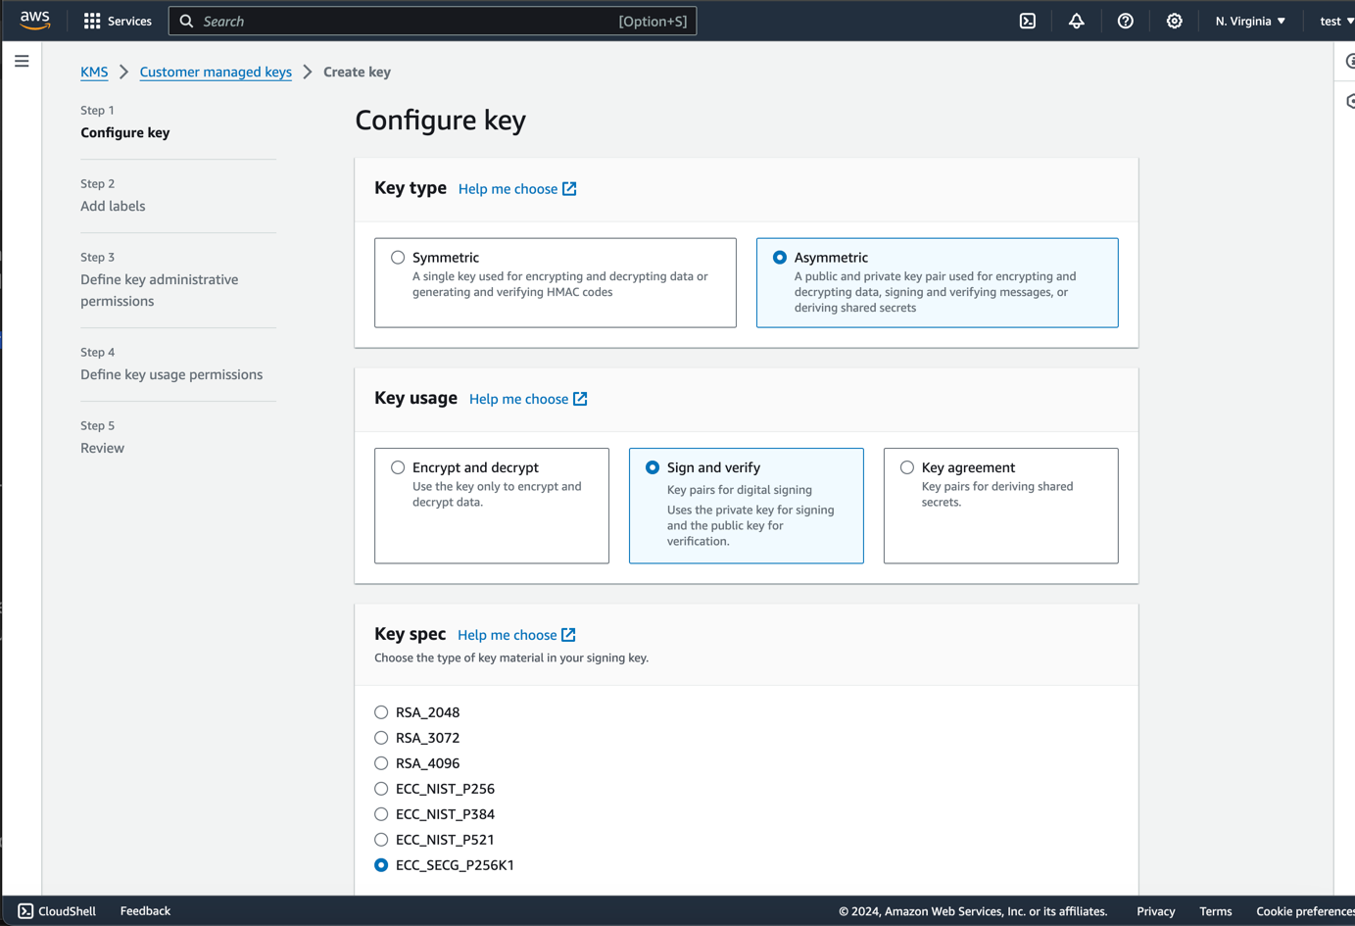Select RSA_2048 key spec
The height and width of the screenshot is (926, 1355).
pos(381,712)
